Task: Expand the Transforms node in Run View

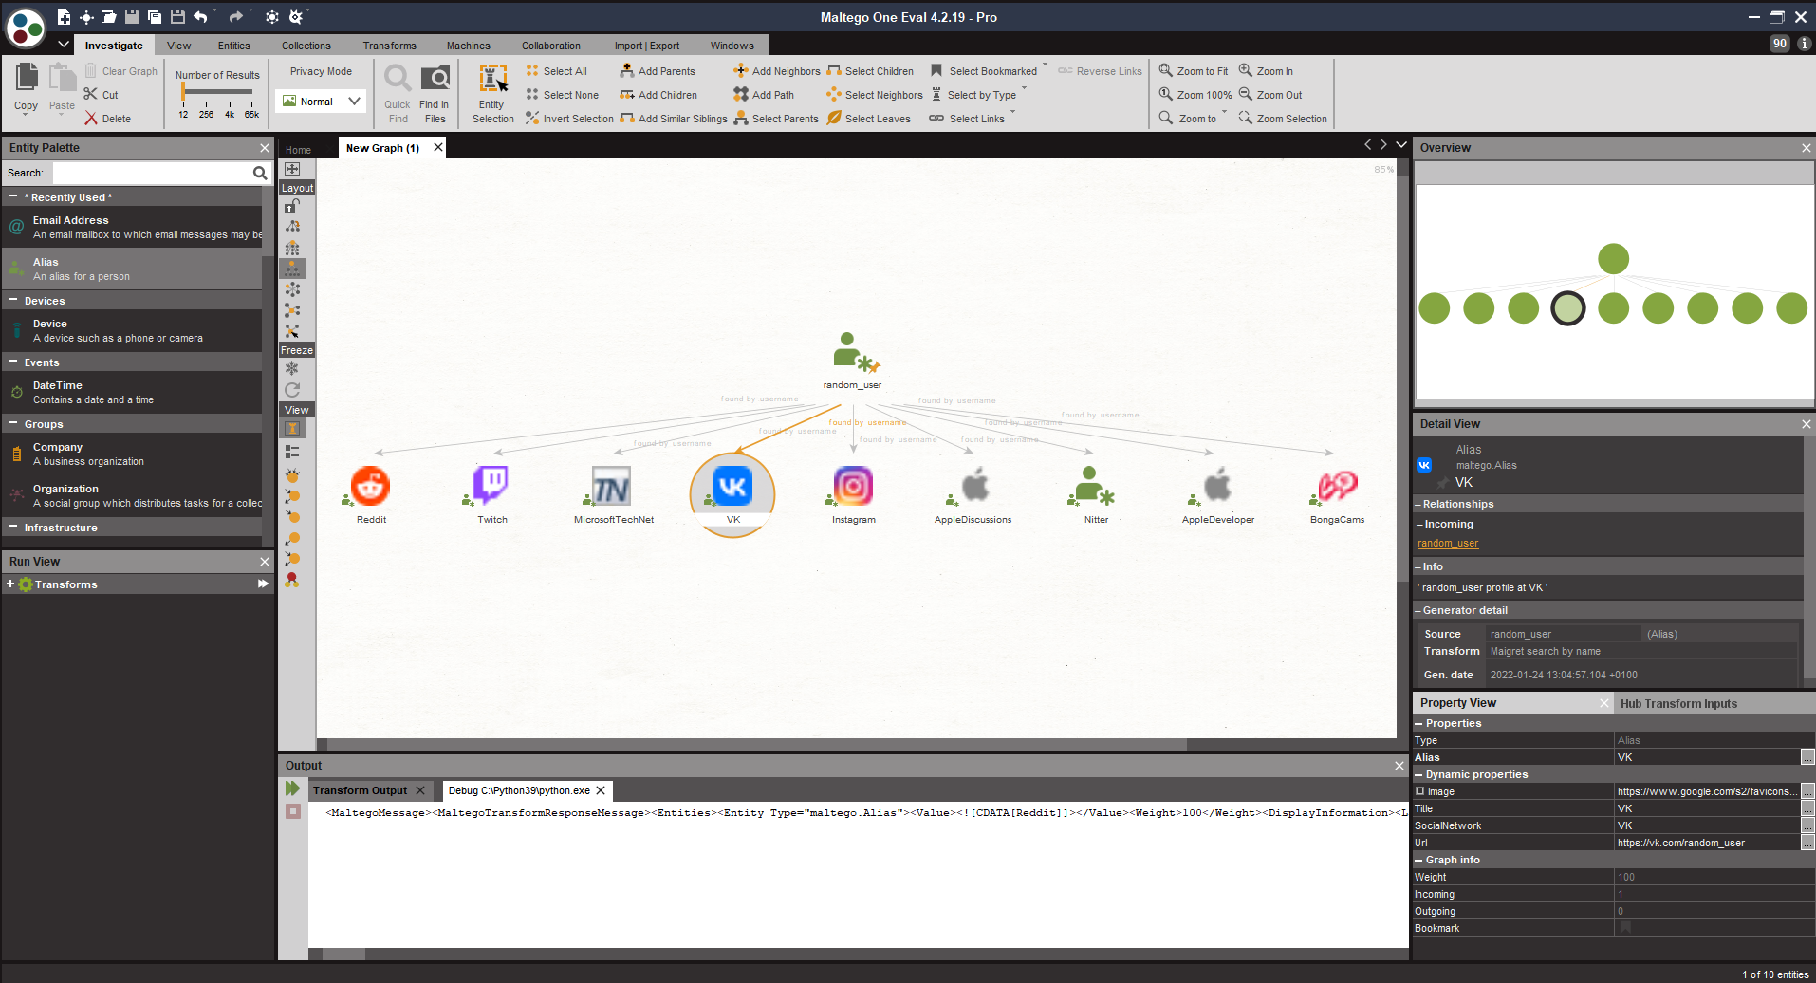Action: coord(10,584)
